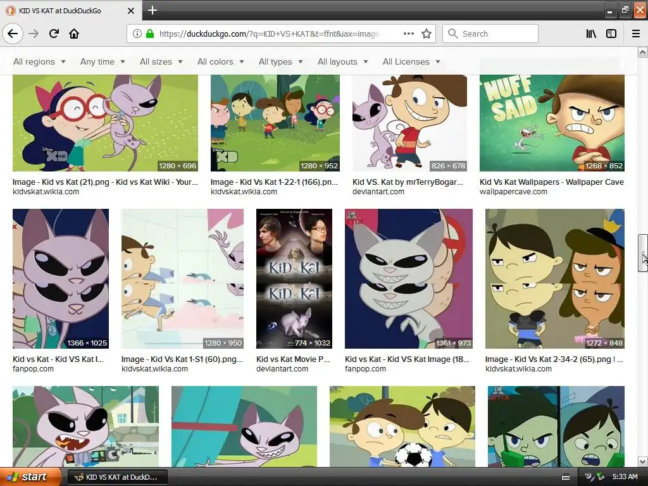Open the cat on teal background thumbnail
This screenshot has width=648, height=486.
tap(244, 427)
